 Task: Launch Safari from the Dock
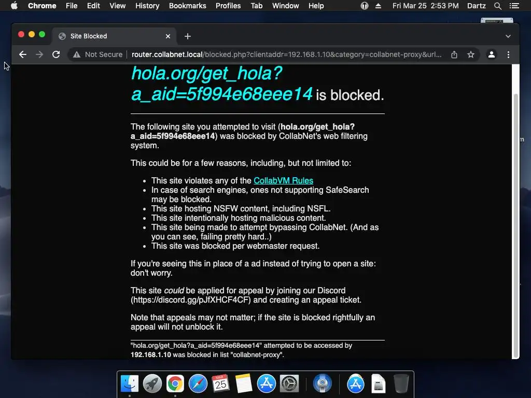[198, 383]
